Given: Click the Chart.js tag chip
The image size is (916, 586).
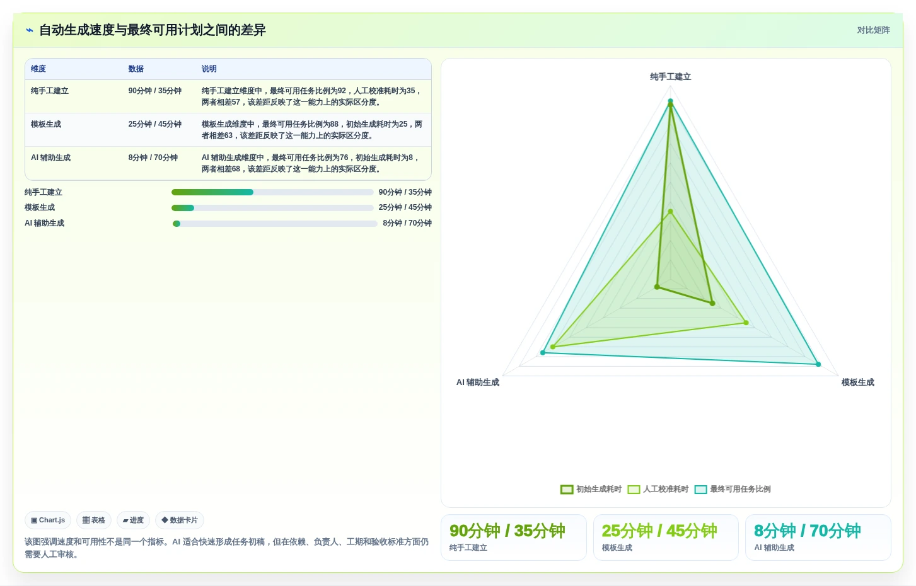Looking at the screenshot, I should 48,520.
